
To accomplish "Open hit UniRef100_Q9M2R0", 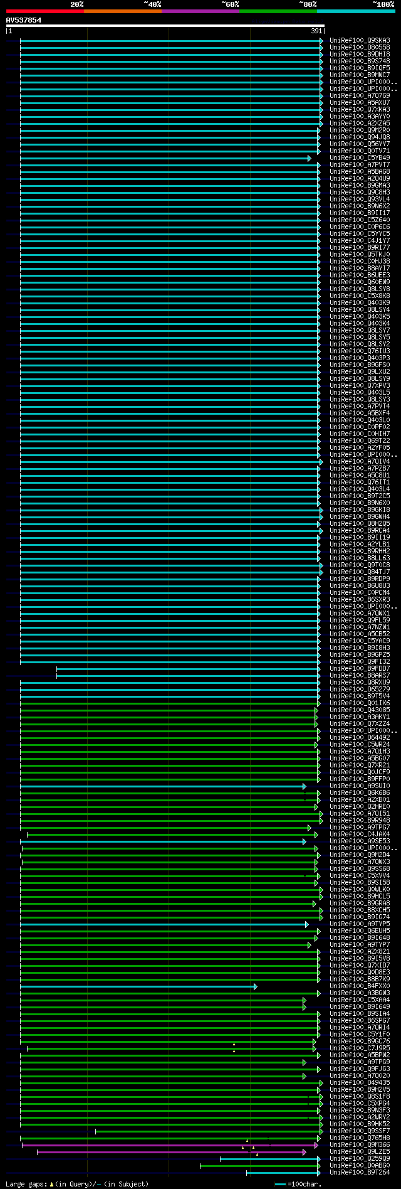I will tap(360, 131).
